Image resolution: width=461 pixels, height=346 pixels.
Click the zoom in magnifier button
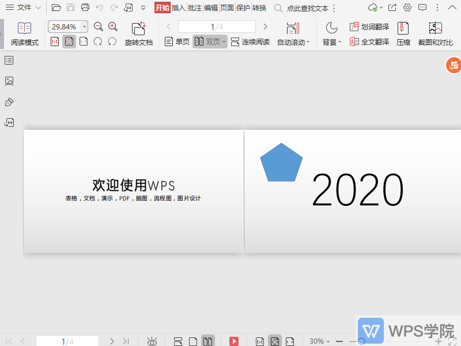click(112, 27)
